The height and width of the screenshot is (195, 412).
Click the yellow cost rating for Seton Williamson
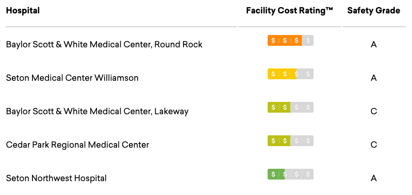[x=290, y=74]
